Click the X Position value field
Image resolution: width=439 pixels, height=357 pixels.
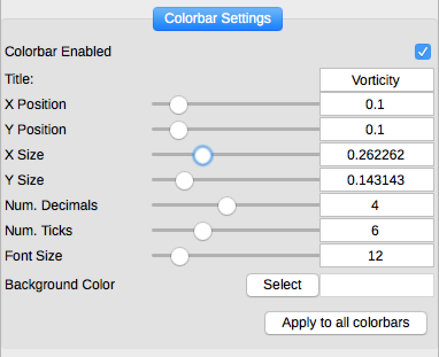[x=376, y=104]
